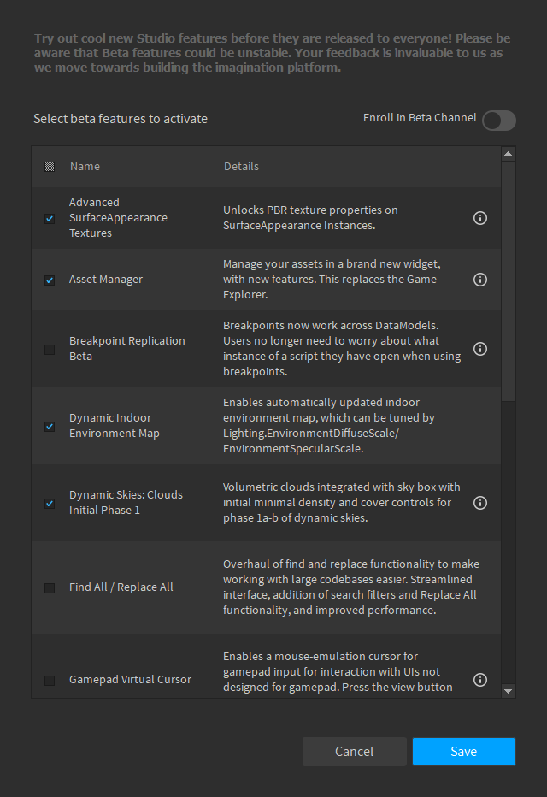
Task: Click the scrollbar down arrow
Action: 509,690
